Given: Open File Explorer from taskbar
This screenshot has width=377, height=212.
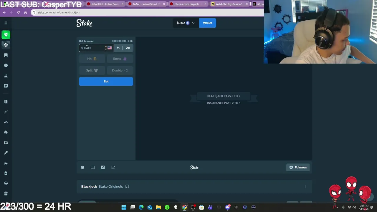Looking at the screenshot, I should coord(158,207).
